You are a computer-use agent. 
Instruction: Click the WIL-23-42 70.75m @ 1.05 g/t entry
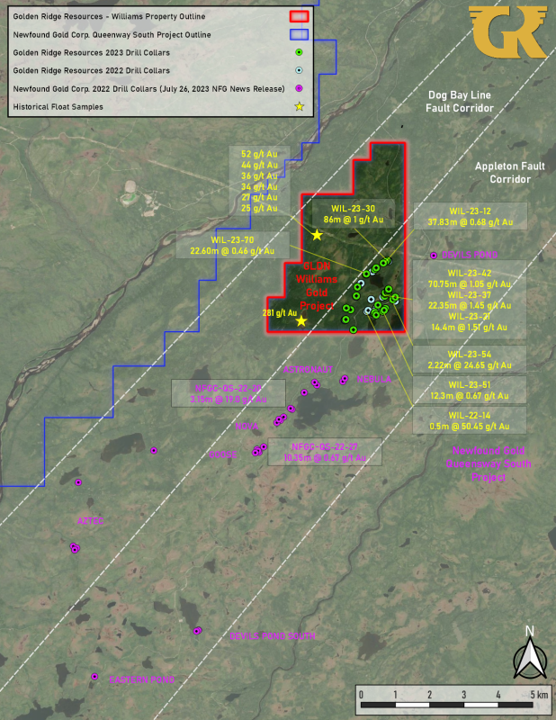(470, 279)
